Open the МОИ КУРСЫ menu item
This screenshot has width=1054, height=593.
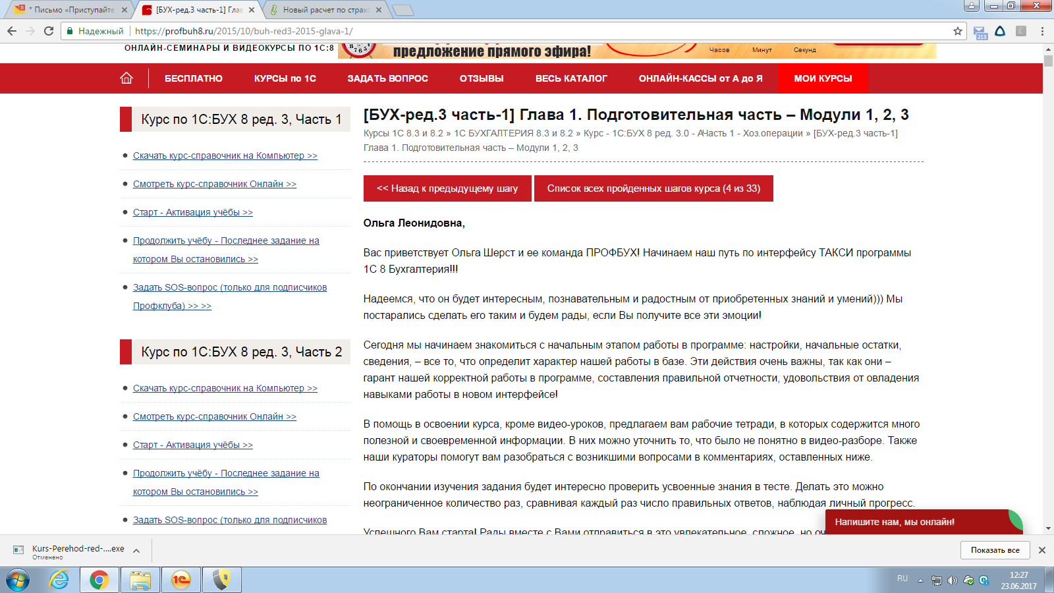(822, 78)
